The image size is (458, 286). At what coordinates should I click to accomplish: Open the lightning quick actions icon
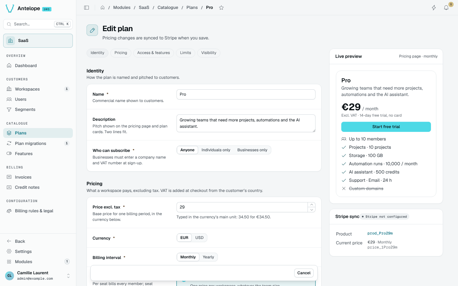[434, 8]
